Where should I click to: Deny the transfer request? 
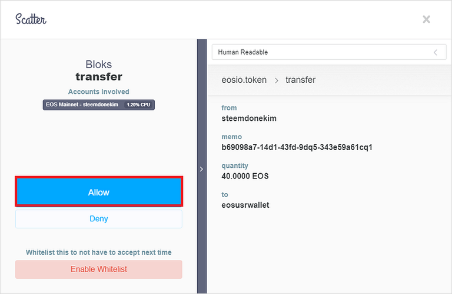click(98, 219)
